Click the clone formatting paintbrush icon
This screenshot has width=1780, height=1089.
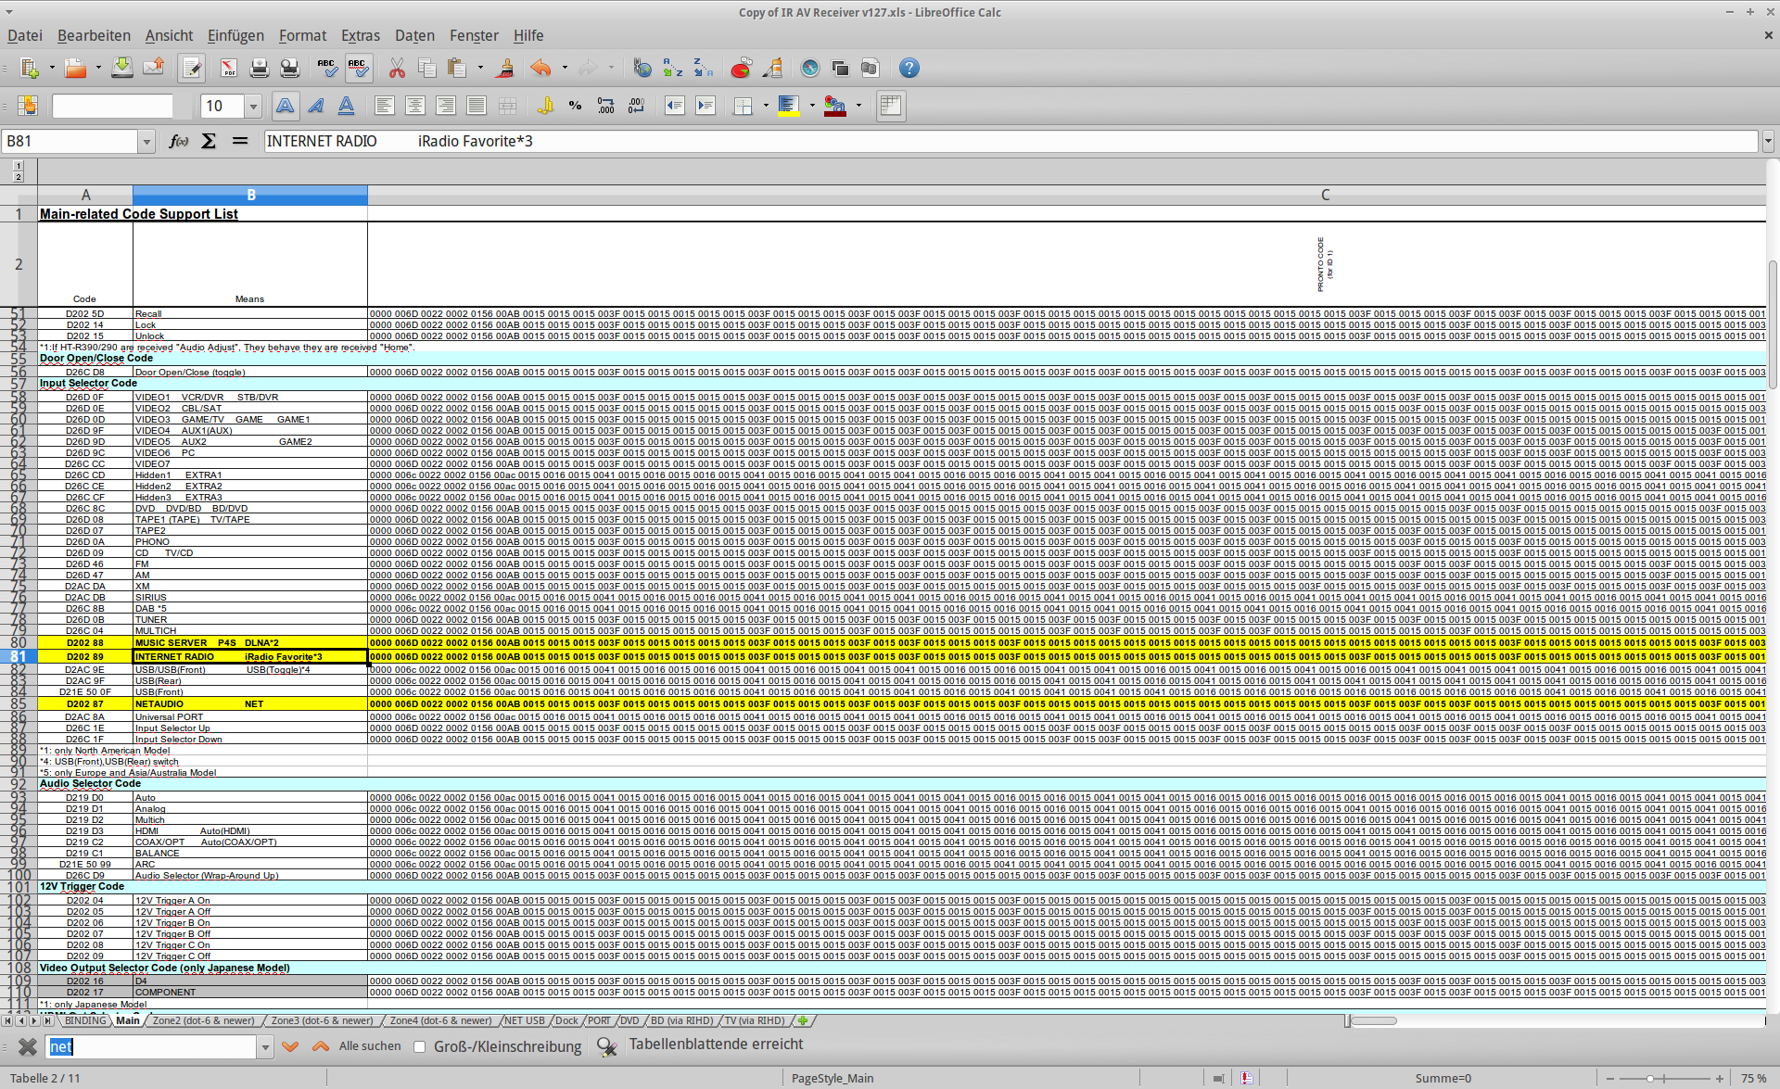coord(505,69)
